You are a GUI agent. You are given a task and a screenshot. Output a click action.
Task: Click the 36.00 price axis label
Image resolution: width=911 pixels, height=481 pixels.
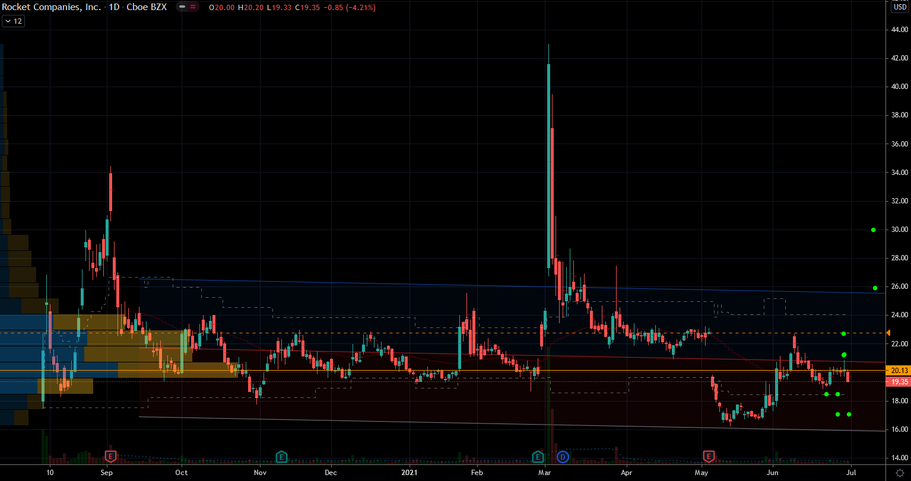click(899, 144)
